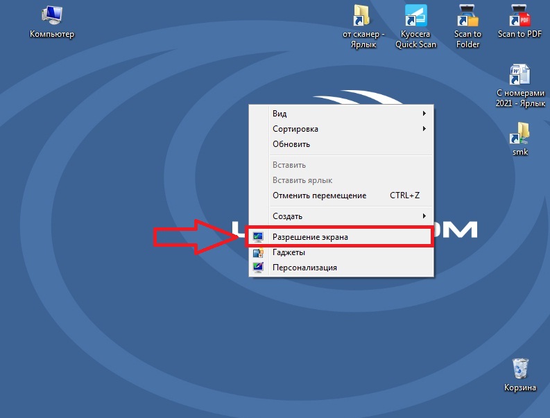This screenshot has height=418, width=550.
Task: Click the greyed-out Вставить entry
Action: (289, 165)
